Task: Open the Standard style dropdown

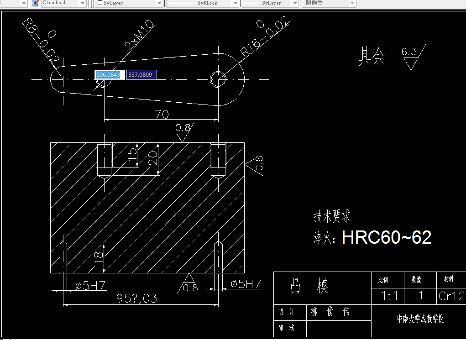Action: point(83,3)
